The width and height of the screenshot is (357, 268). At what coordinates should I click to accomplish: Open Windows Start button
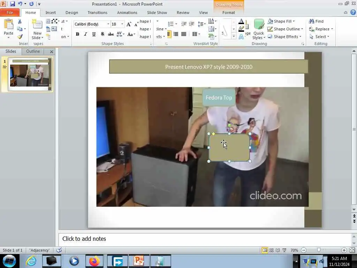(x=9, y=261)
